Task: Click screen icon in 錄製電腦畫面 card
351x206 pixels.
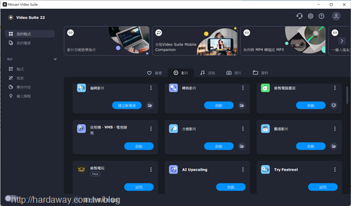Action: pyautogui.click(x=334, y=105)
